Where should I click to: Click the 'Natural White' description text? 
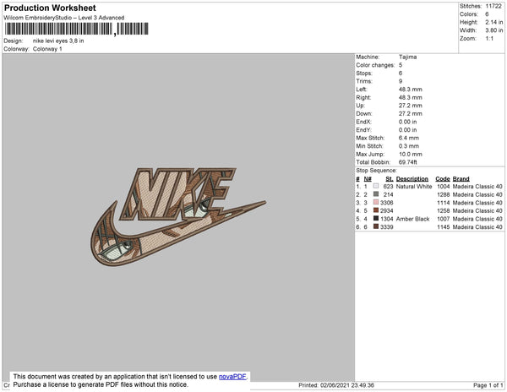[414, 187]
